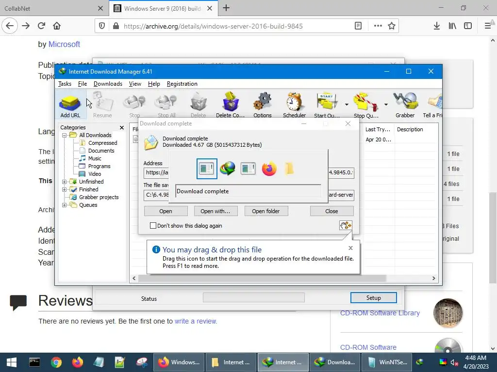This screenshot has width=497, height=372.
Task: Expand the Unfinished category
Action: (x=65, y=182)
